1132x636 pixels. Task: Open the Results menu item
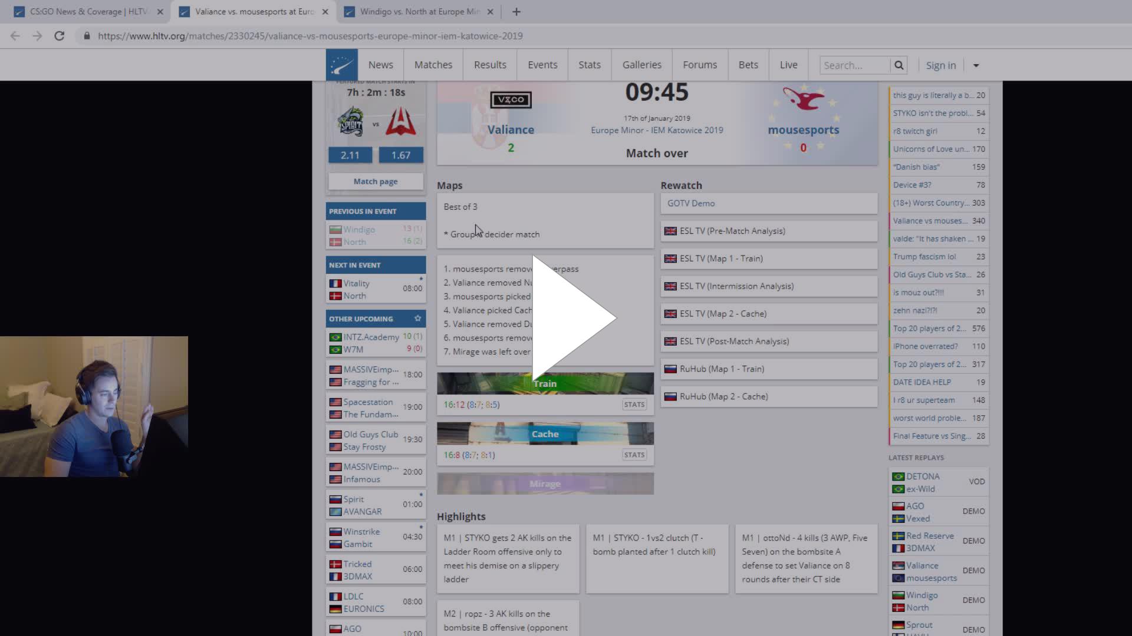[490, 65]
